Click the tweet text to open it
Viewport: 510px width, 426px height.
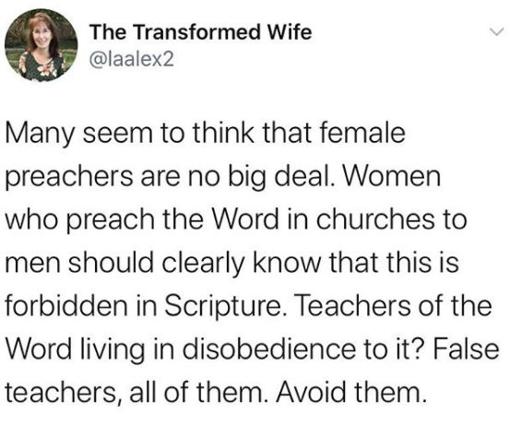tap(252, 263)
